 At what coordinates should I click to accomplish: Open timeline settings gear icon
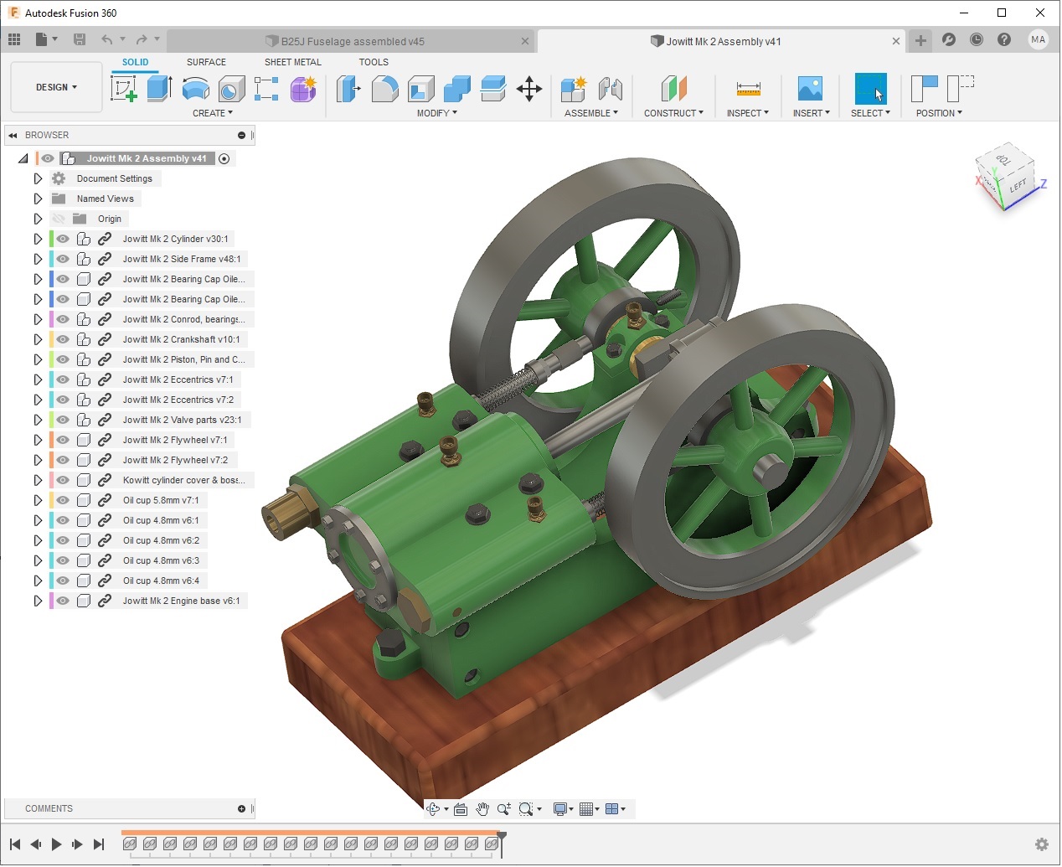1042,844
